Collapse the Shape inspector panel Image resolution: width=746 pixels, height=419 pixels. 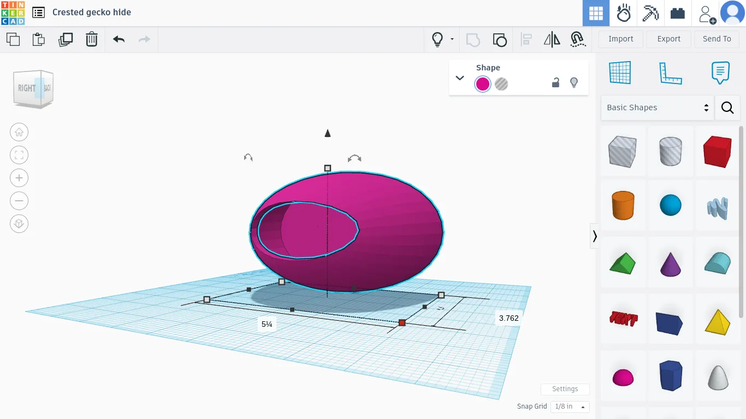pyautogui.click(x=460, y=77)
